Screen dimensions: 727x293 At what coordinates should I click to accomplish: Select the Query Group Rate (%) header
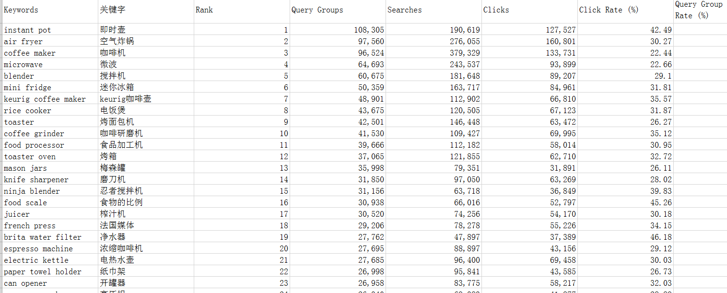pyautogui.click(x=699, y=10)
